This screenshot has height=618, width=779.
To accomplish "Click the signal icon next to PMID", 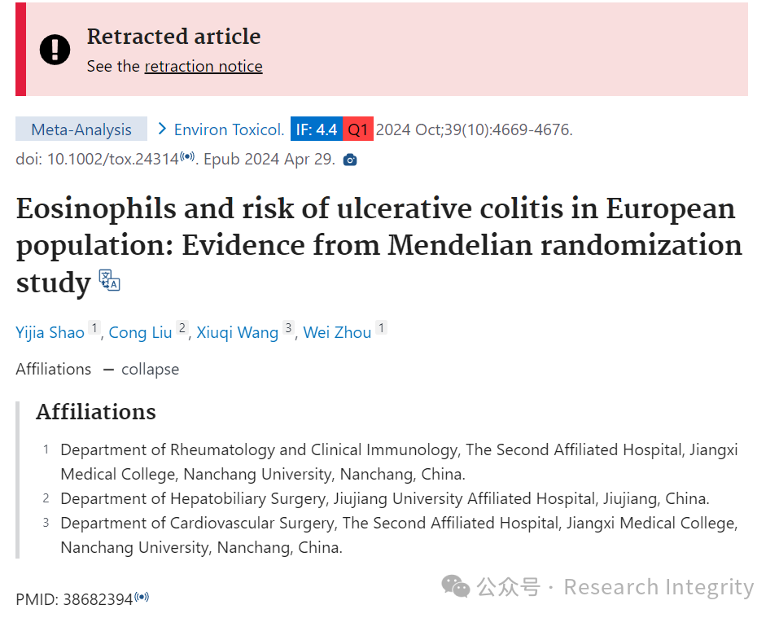I will [x=142, y=597].
